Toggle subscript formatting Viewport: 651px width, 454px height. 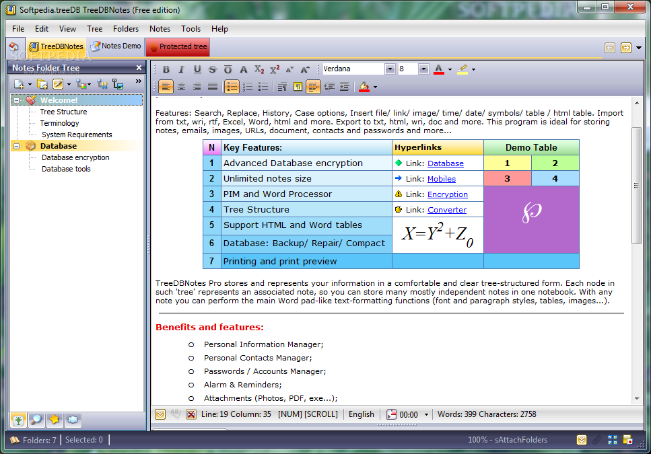[x=259, y=69]
